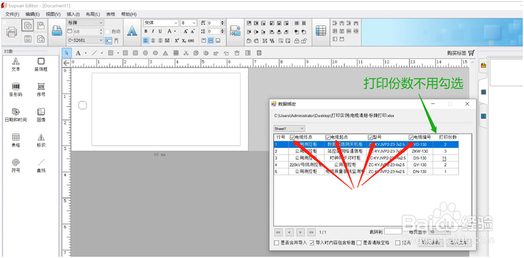
Task: Insert a barcode (条形码) object
Action: 16,89
